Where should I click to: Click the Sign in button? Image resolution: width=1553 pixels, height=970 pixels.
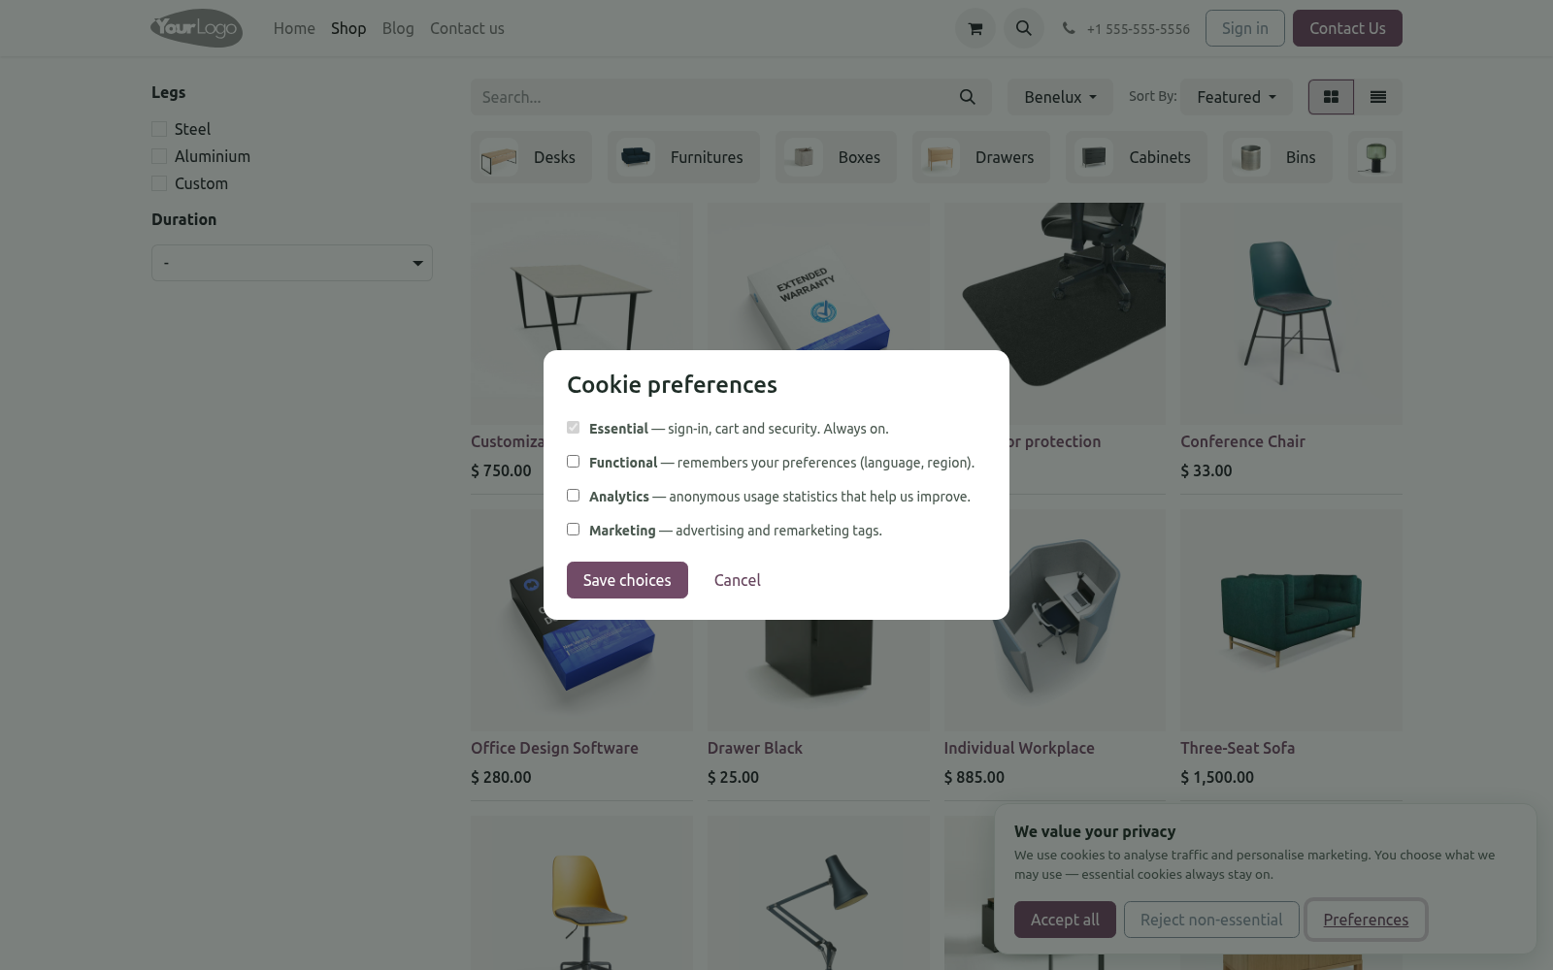coord(1245,28)
